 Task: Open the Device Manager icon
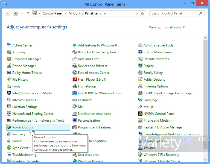coord(9,66)
